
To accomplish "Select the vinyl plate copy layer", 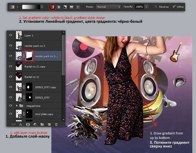I will (x=34, y=114).
